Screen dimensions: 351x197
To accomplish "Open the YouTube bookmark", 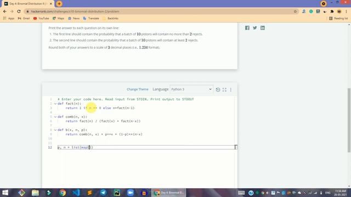I will [x=41, y=18].
